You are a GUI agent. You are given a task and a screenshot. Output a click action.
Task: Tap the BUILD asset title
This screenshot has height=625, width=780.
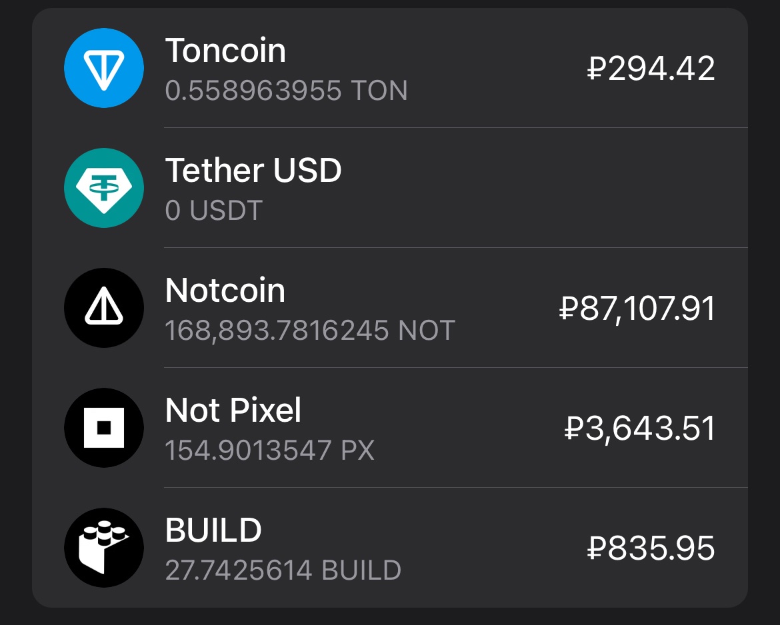[213, 530]
